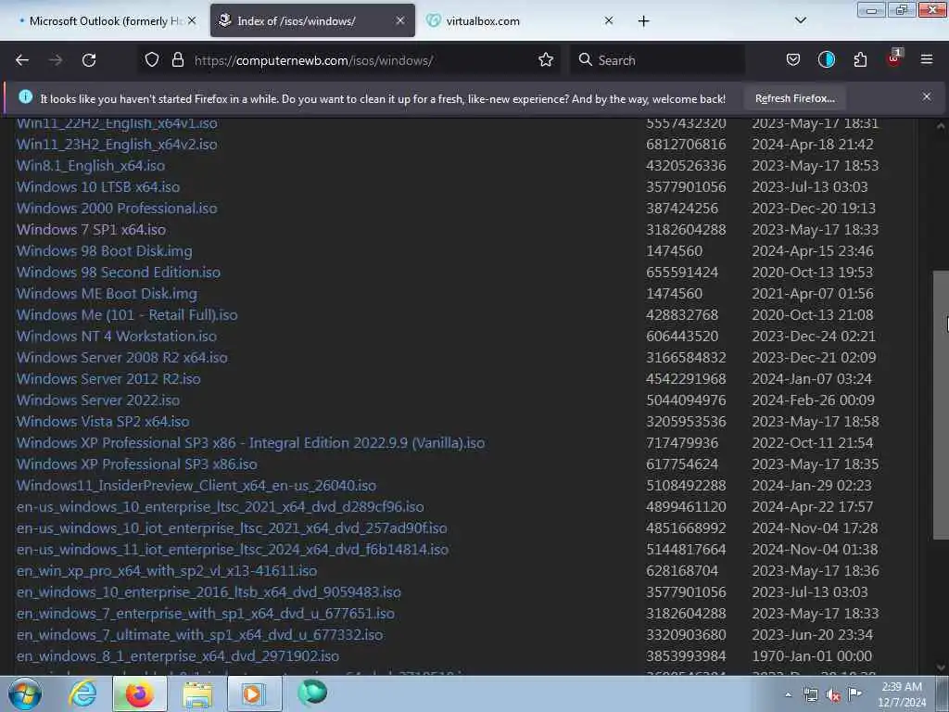Select the Index of /isos/windows/ tab
Screen dimensions: 949x712
312,21
